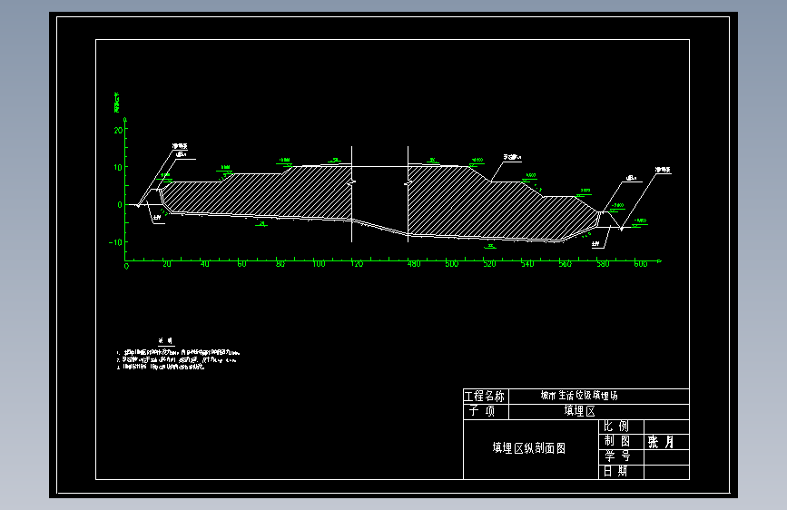Click the empty field beside '日期'

(x=666, y=472)
